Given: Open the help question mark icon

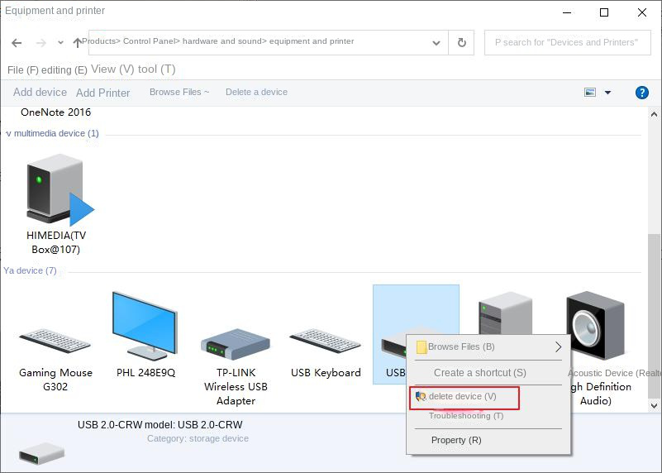Looking at the screenshot, I should point(641,93).
